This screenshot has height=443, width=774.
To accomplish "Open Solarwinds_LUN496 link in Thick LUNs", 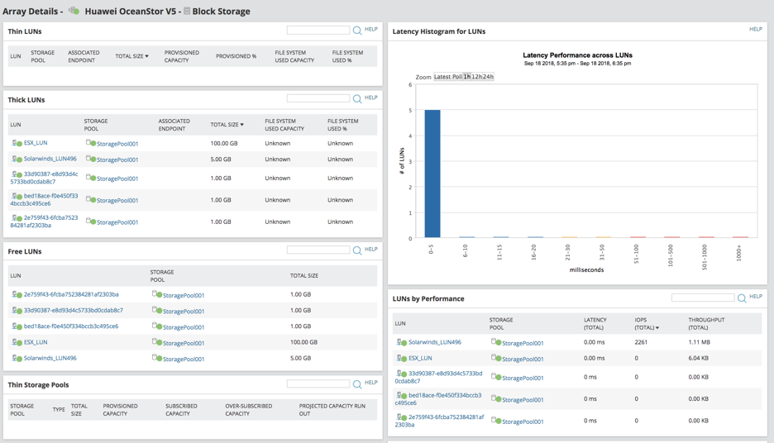I will pyautogui.click(x=50, y=159).
